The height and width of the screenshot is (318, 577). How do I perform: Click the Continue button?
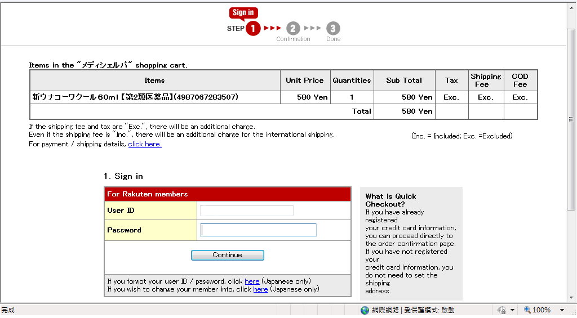tap(228, 255)
